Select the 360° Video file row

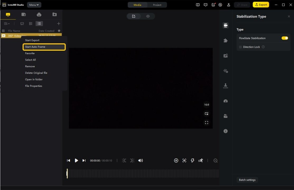coord(31,36)
